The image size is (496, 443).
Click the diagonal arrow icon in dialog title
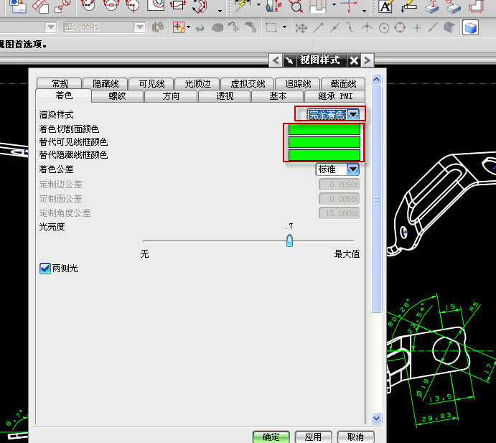[289, 60]
